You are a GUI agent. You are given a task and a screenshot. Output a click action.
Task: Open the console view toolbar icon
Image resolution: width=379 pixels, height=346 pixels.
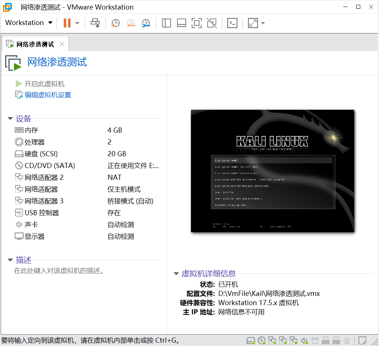tap(232, 23)
